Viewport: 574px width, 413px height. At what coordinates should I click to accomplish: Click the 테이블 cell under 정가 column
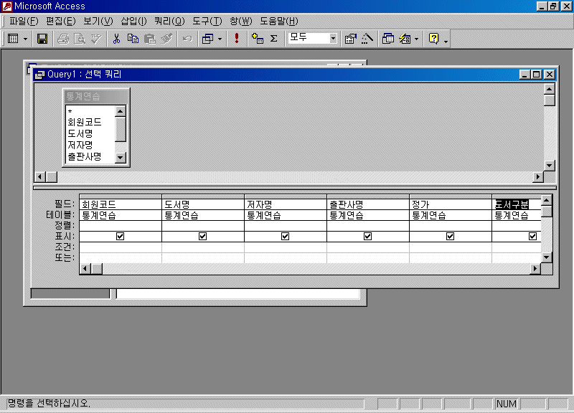[451, 215]
